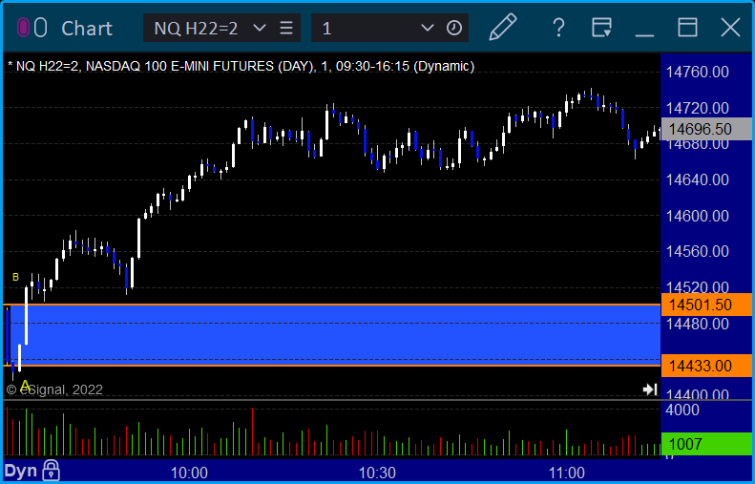Select the pencil drawing tools icon

(503, 27)
